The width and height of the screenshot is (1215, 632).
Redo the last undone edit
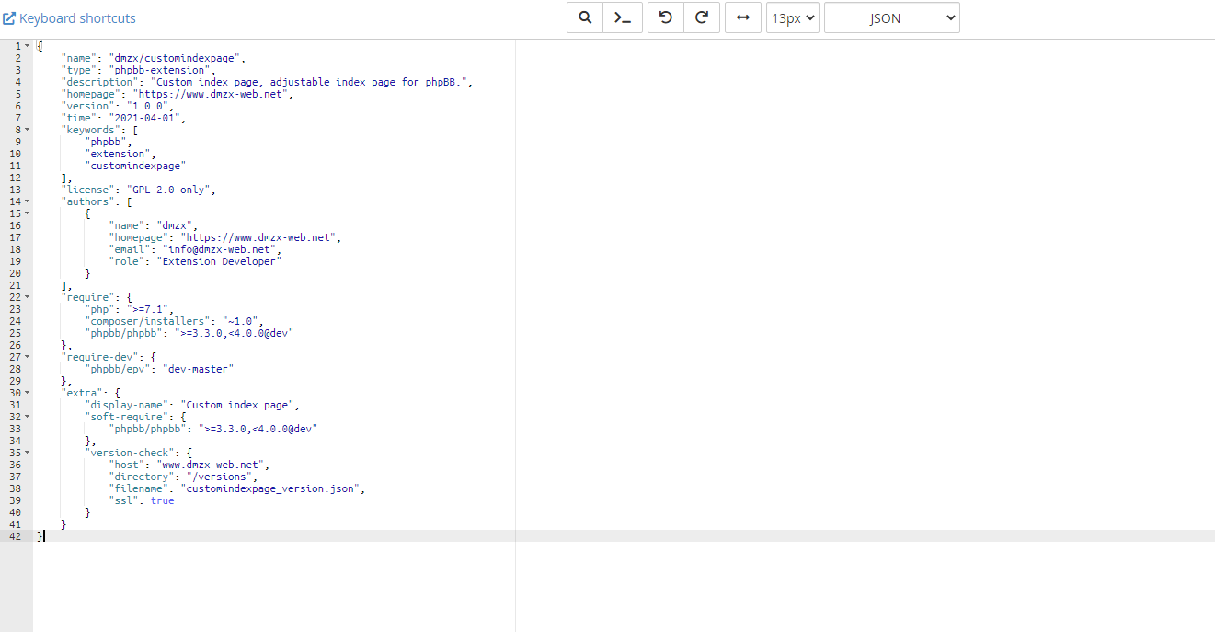[x=702, y=17]
